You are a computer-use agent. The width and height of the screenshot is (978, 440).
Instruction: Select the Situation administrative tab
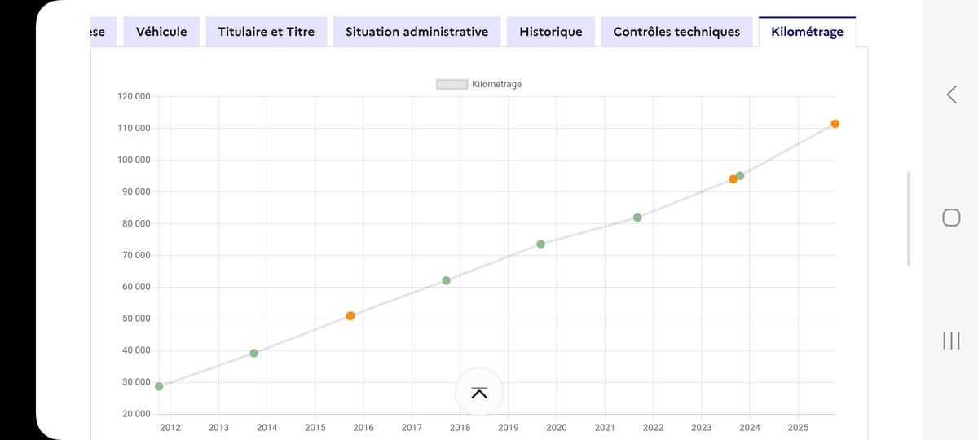tap(416, 32)
